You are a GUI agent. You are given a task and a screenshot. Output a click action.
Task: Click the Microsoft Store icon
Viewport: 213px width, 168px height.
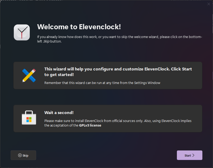tap(29, 118)
